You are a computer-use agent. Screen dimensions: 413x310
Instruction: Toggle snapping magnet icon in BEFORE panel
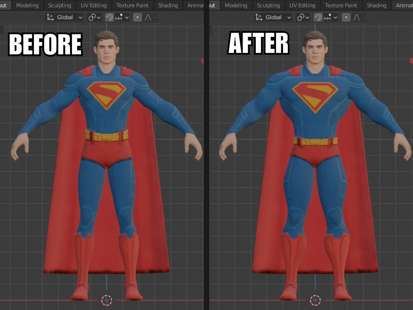[109, 17]
